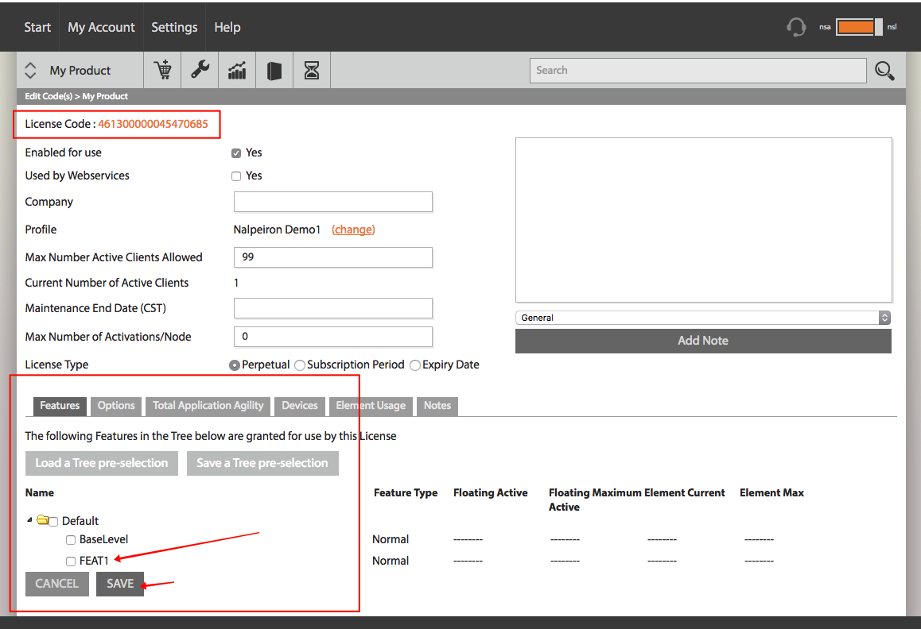Screen dimensions: 921x629
Task: Click the headset support icon
Action: [796, 27]
